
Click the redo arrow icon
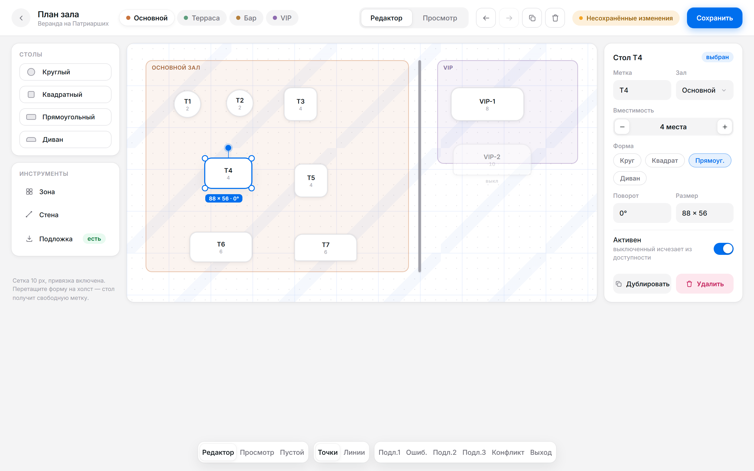click(509, 18)
